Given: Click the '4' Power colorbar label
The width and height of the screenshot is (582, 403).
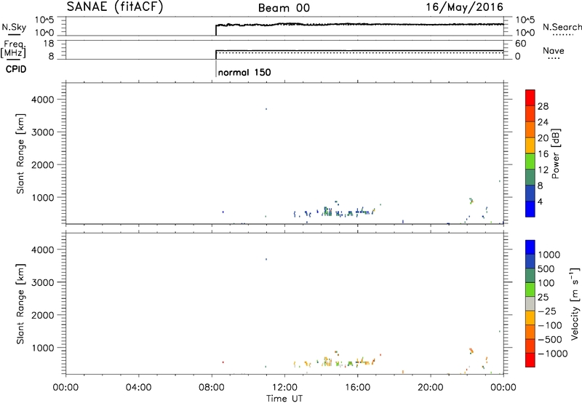Looking at the screenshot, I should point(541,201).
